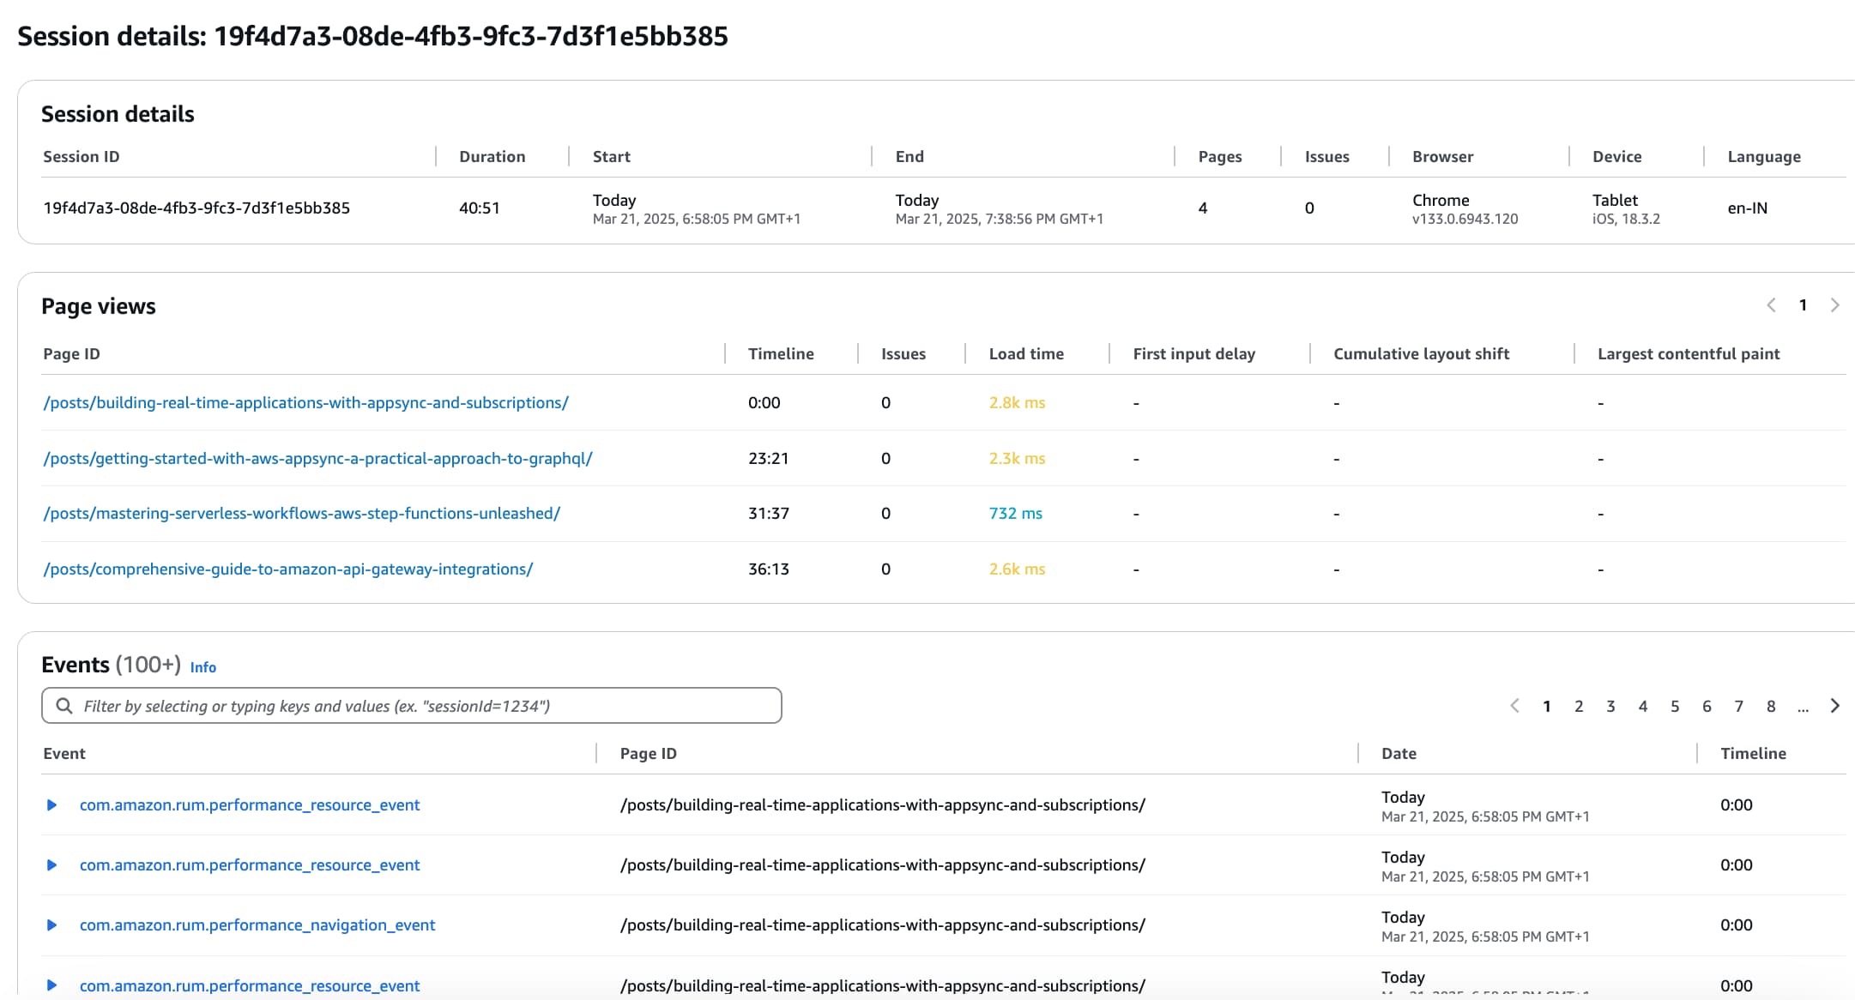Image resolution: width=1855 pixels, height=1000 pixels.
Task: Click the Cumulative layout shift column header
Action: (1422, 354)
